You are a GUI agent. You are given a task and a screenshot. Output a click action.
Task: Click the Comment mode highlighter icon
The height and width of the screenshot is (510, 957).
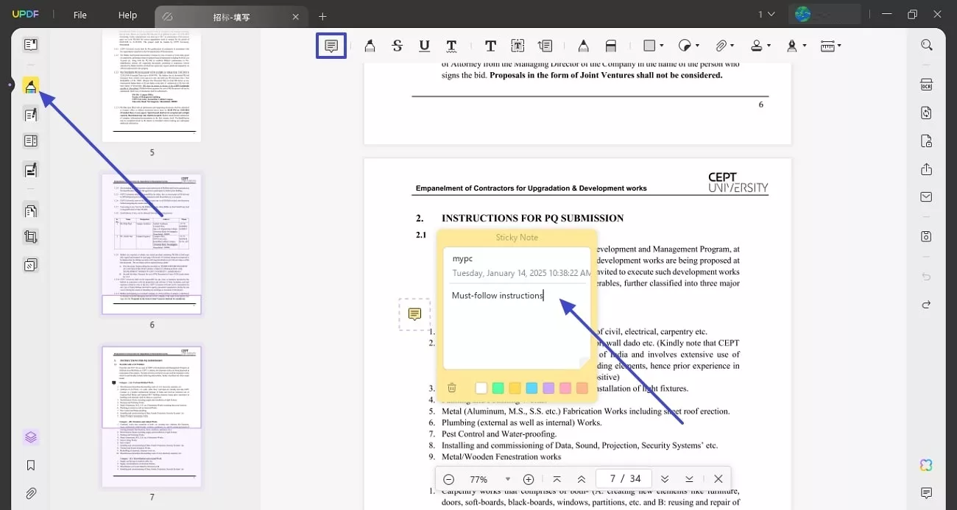pos(30,86)
